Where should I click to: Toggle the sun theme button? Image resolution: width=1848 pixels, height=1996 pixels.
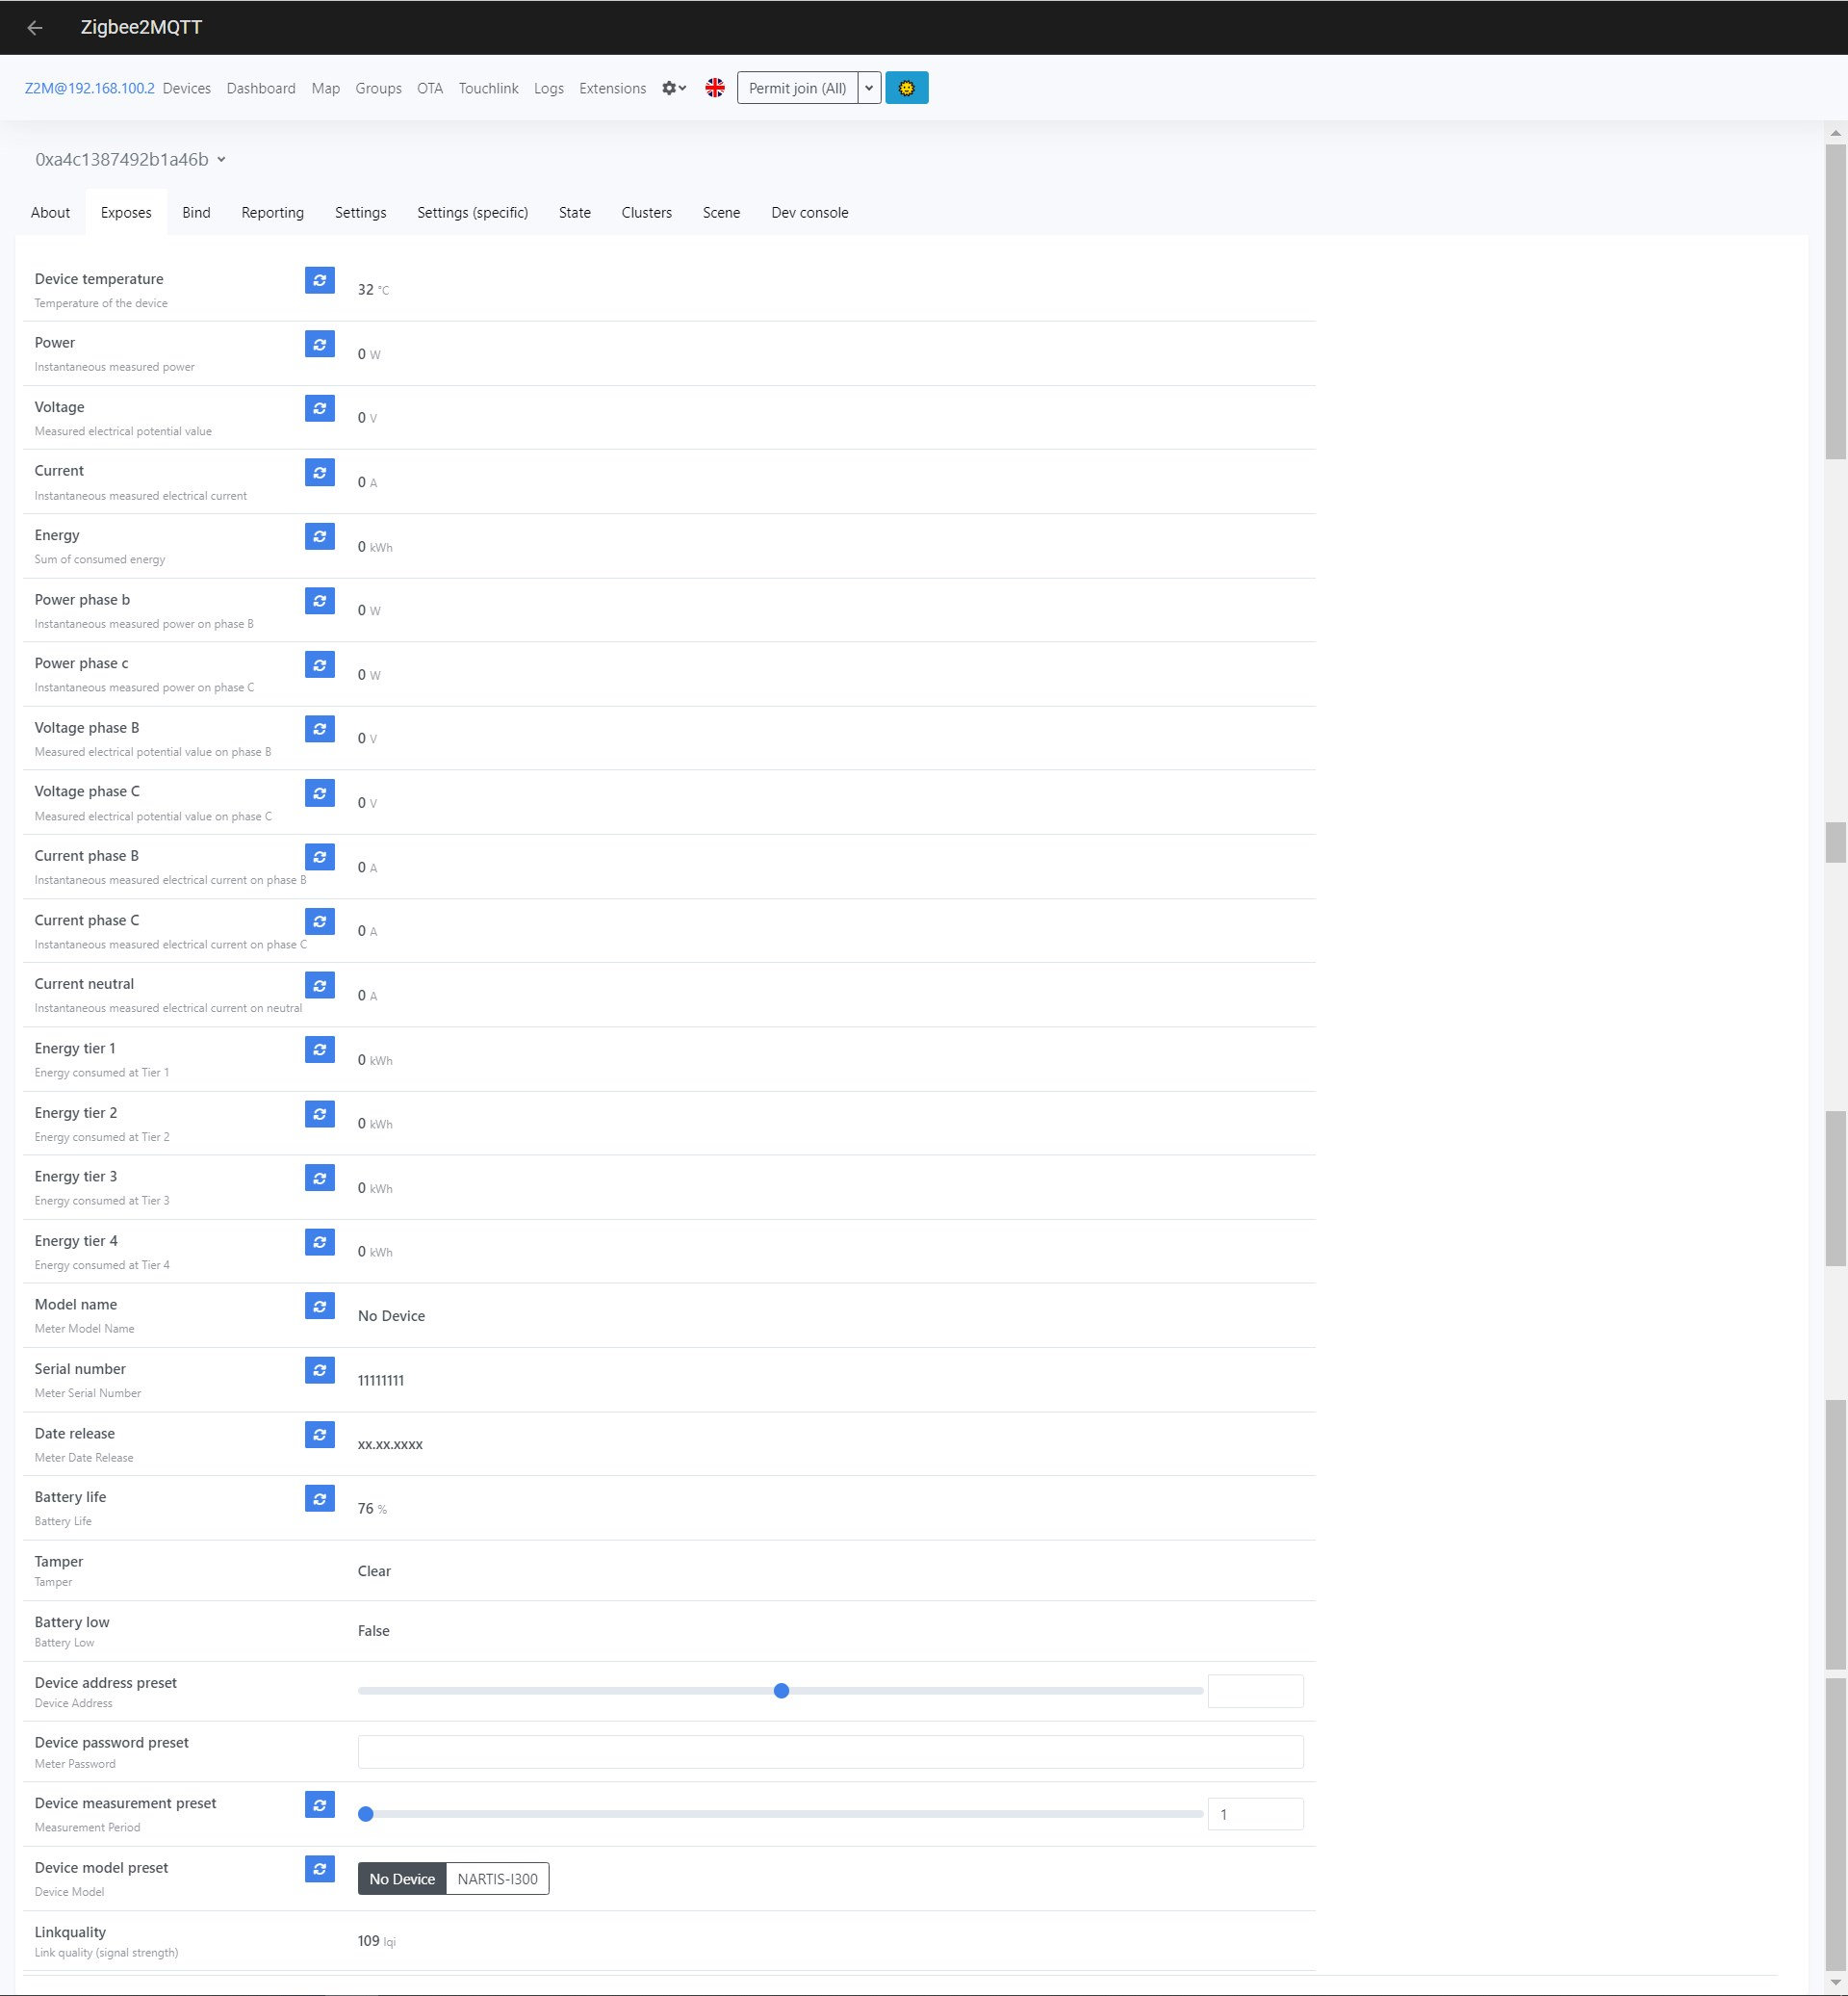click(x=907, y=88)
